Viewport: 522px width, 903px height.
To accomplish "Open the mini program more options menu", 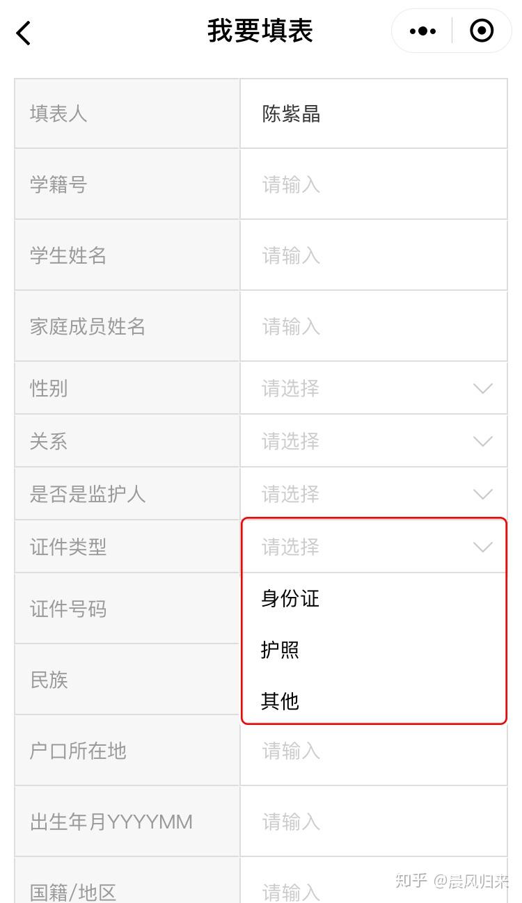I will [x=422, y=31].
